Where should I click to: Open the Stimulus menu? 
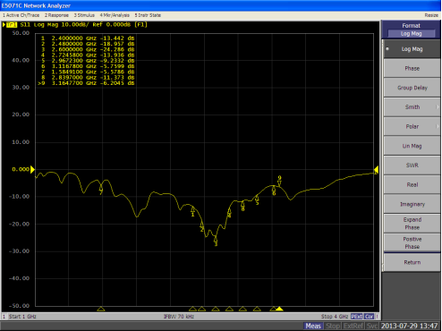point(84,15)
